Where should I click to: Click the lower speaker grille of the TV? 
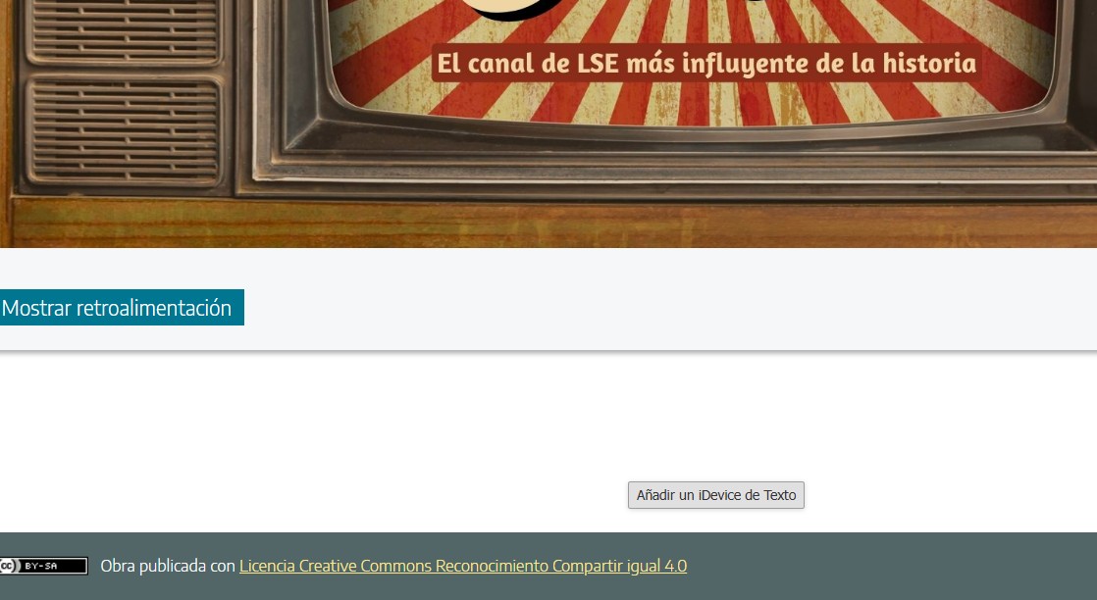122,131
